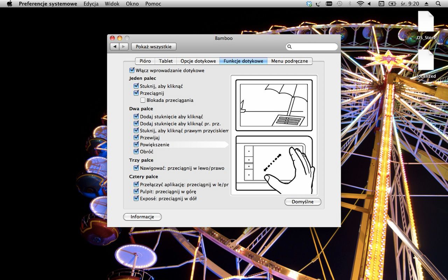Enable 'Blokada przeciągania' checkbox
This screenshot has width=448, height=280.
tap(143, 100)
